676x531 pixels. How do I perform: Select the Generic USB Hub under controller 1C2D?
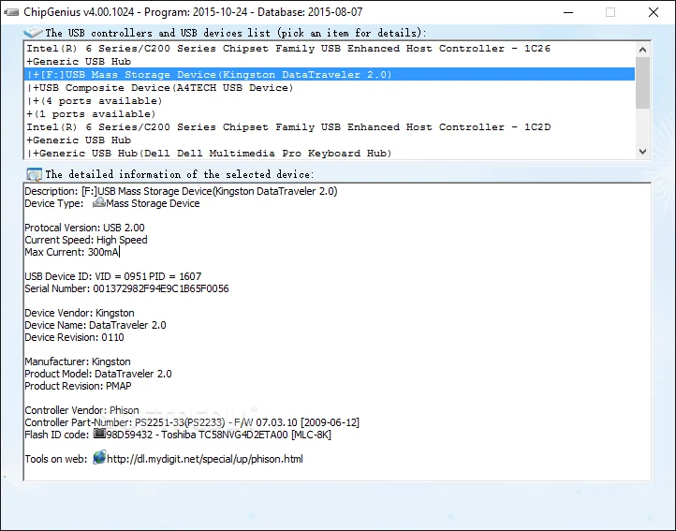(330, 140)
